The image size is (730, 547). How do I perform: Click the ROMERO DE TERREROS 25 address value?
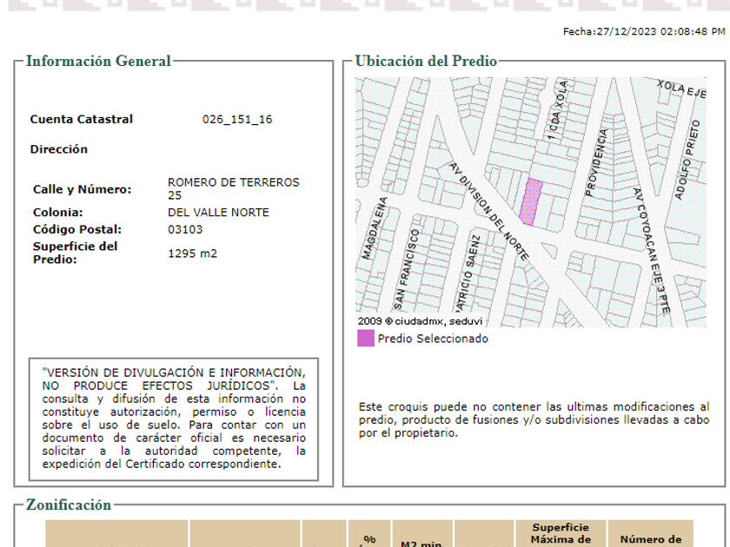coord(233,188)
